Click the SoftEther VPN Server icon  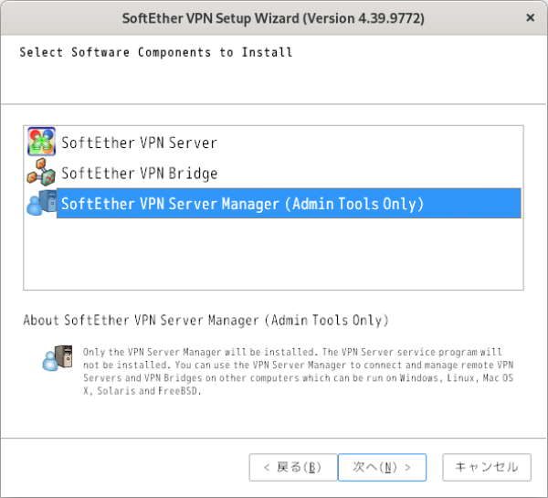(x=42, y=142)
